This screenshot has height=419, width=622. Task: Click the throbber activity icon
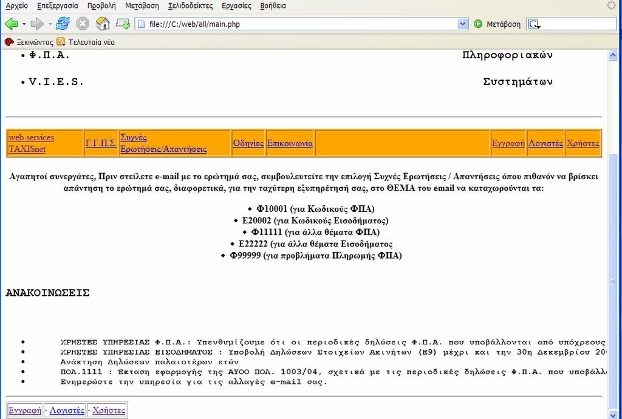coord(612,5)
